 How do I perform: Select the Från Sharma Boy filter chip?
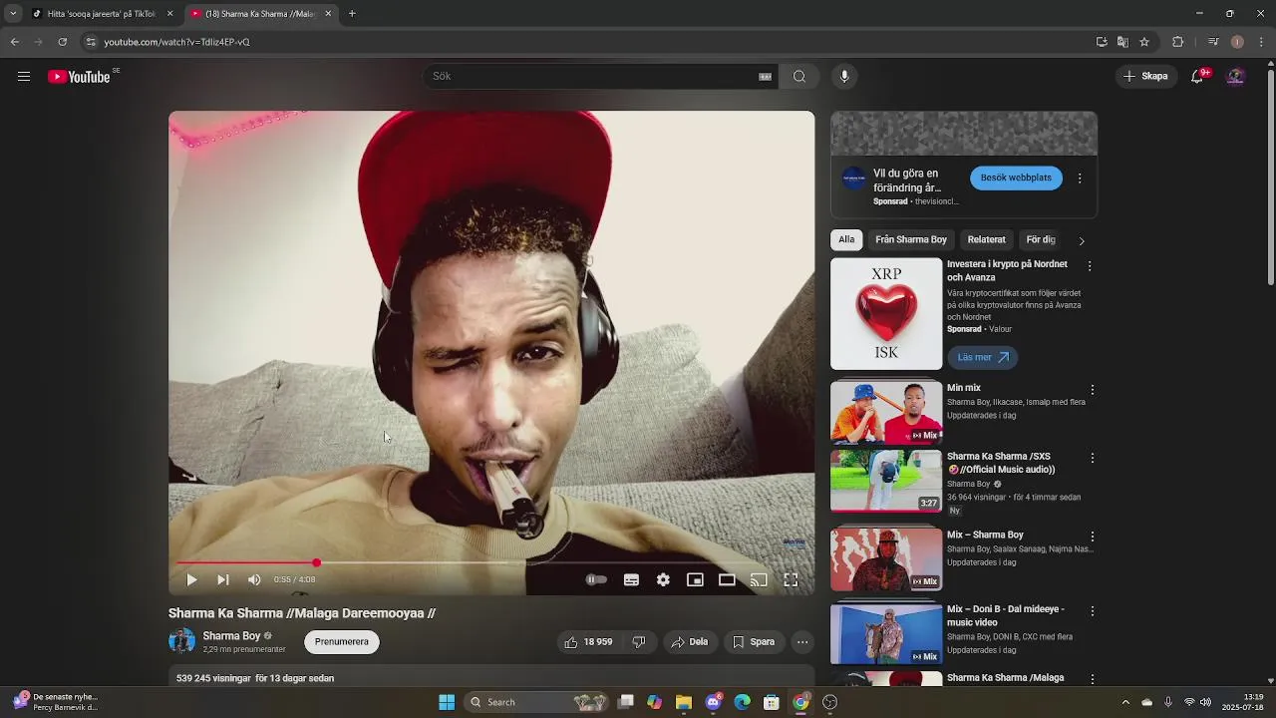tap(911, 240)
